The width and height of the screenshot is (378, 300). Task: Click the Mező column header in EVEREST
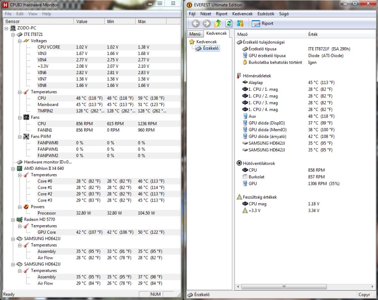tap(271, 34)
